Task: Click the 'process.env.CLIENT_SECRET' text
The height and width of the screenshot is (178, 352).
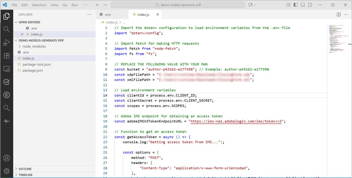Action: (x=185, y=100)
